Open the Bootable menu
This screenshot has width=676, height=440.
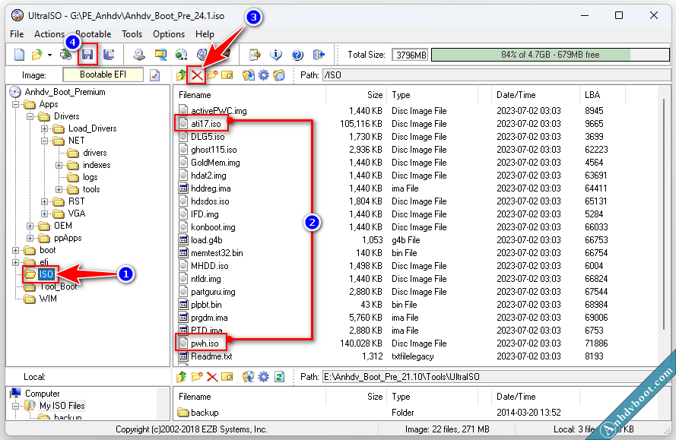[93, 34]
